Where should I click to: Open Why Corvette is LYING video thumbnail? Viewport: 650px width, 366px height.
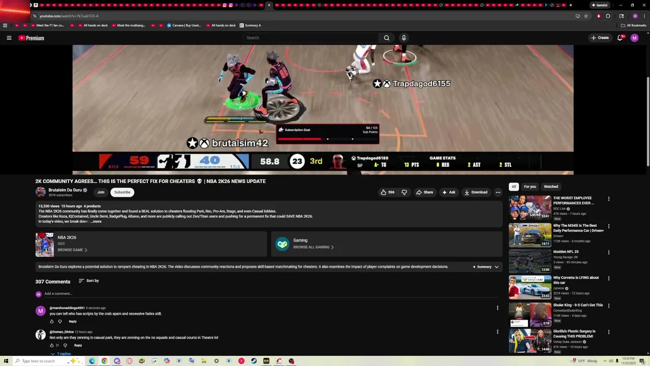tap(530, 287)
